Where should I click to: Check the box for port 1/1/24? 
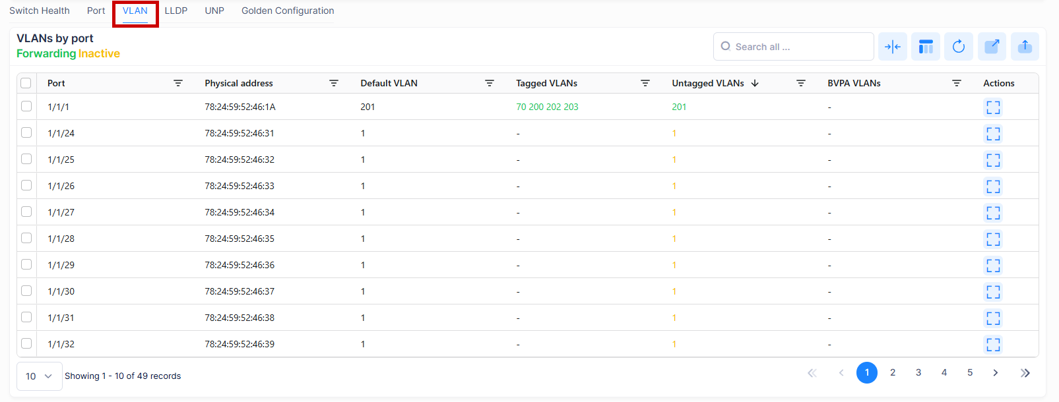coord(26,133)
